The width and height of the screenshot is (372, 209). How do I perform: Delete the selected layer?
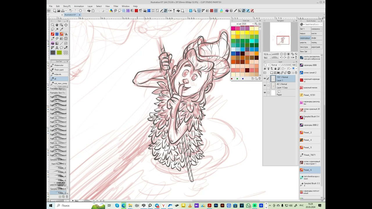[x=296, y=73]
